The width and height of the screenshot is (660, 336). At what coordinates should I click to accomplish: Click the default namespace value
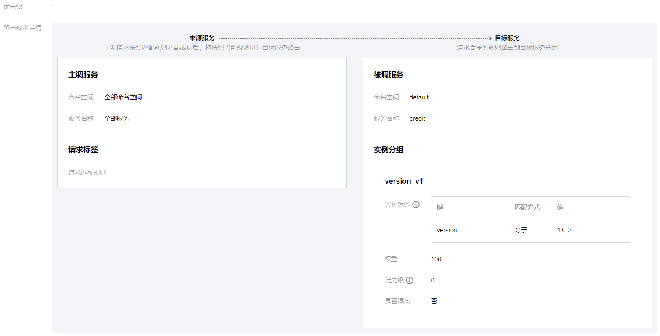coord(419,97)
